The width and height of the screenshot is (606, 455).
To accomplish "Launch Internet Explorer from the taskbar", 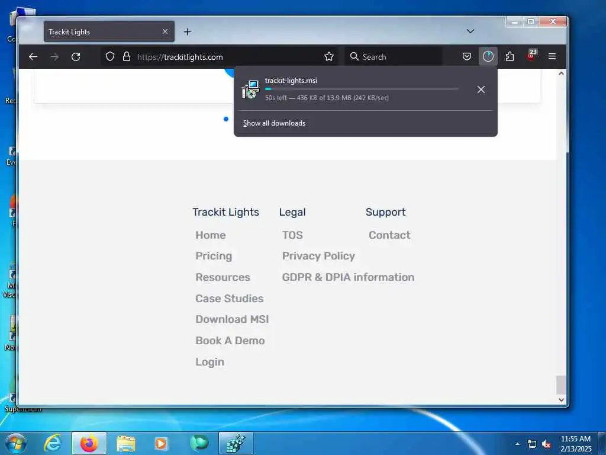I will 53,443.
